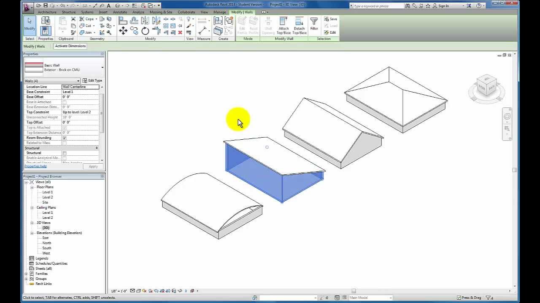Toggle Press & Drag checkbox
Screen dimensions: 540x303
pyautogui.click(x=459, y=298)
